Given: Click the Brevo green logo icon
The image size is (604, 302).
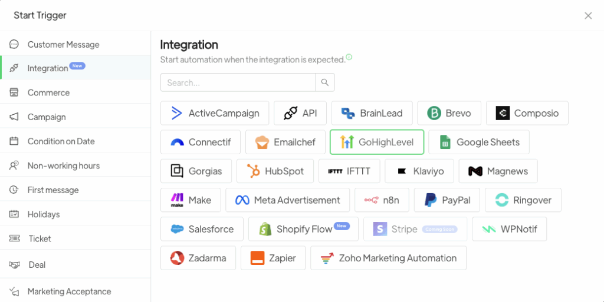Looking at the screenshot, I should pyautogui.click(x=434, y=114).
